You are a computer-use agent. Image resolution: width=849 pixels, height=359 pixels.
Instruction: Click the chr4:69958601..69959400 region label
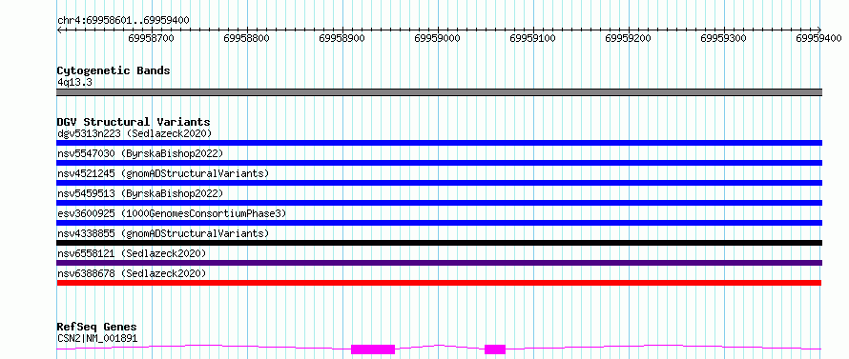(123, 21)
